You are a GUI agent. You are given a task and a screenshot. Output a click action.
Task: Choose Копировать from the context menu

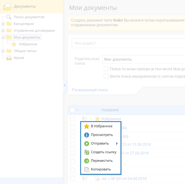coord(101,169)
